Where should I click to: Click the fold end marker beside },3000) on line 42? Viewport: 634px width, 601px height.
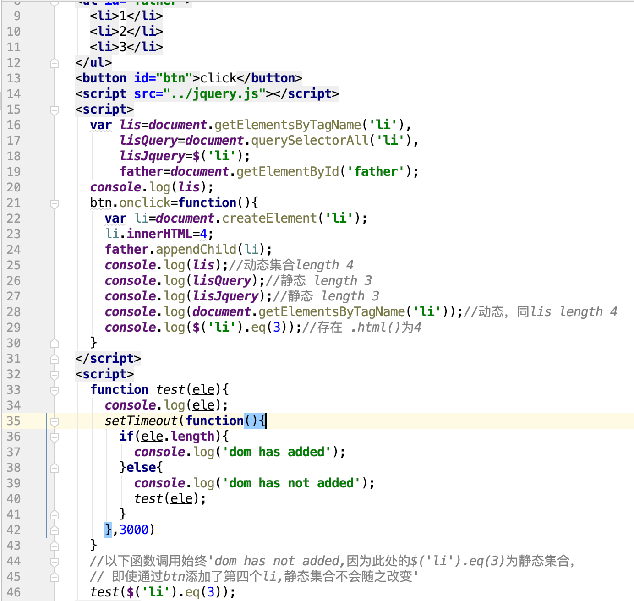(x=55, y=530)
